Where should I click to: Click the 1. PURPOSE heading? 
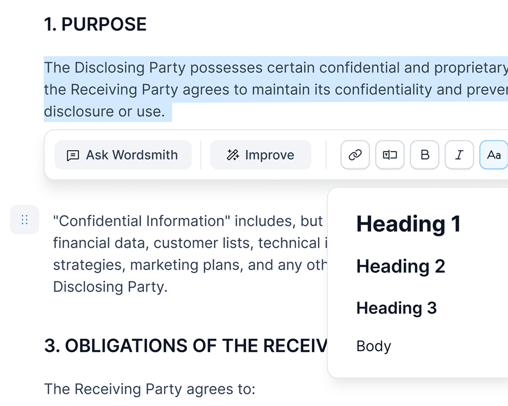(x=95, y=24)
